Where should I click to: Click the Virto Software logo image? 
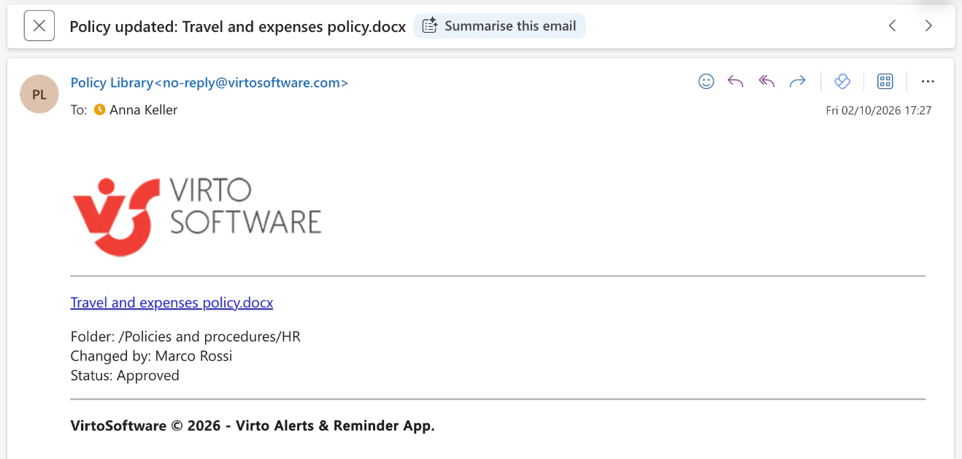(197, 217)
